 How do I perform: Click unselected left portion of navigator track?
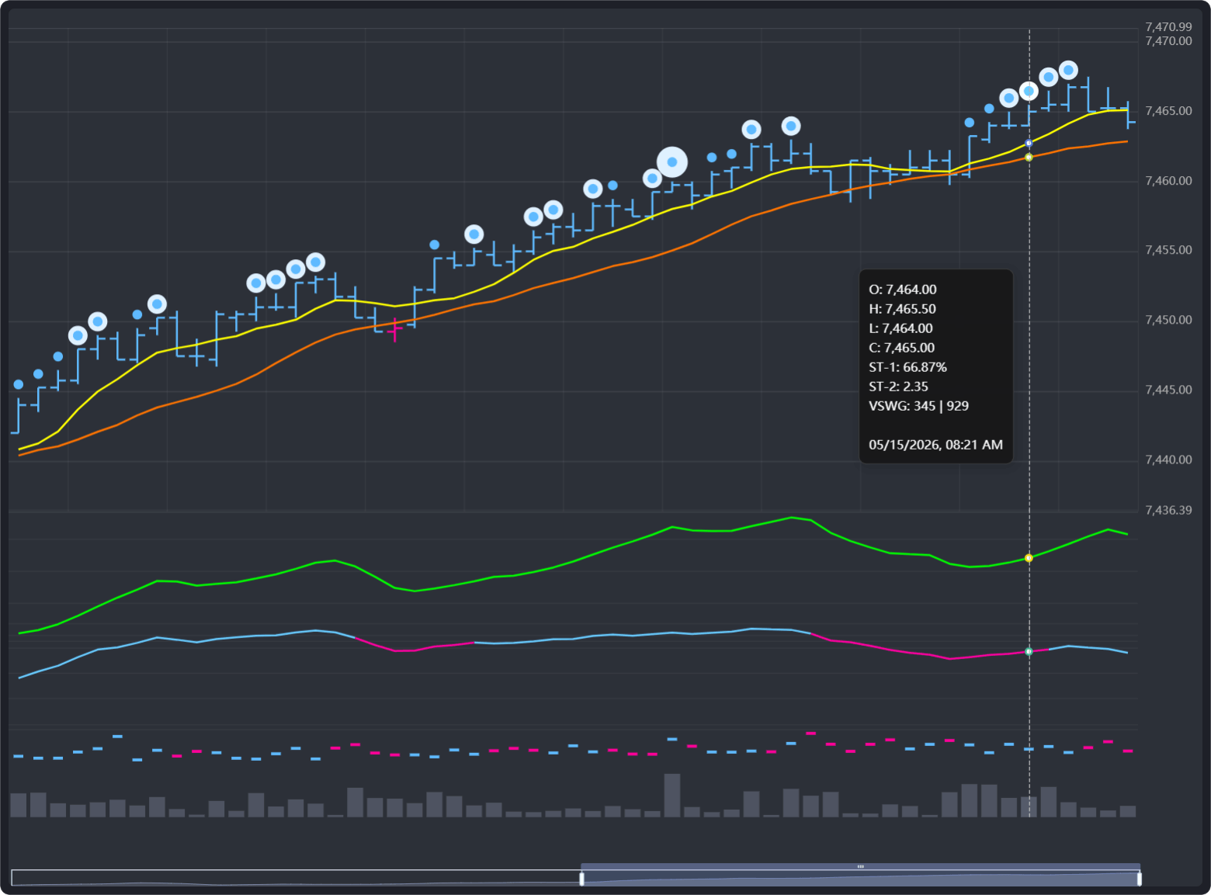tap(297, 878)
